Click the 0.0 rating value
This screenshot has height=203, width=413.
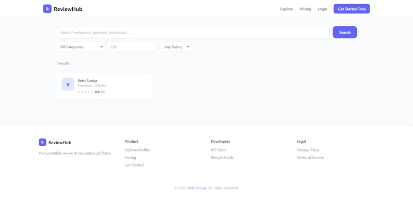[x=97, y=92]
